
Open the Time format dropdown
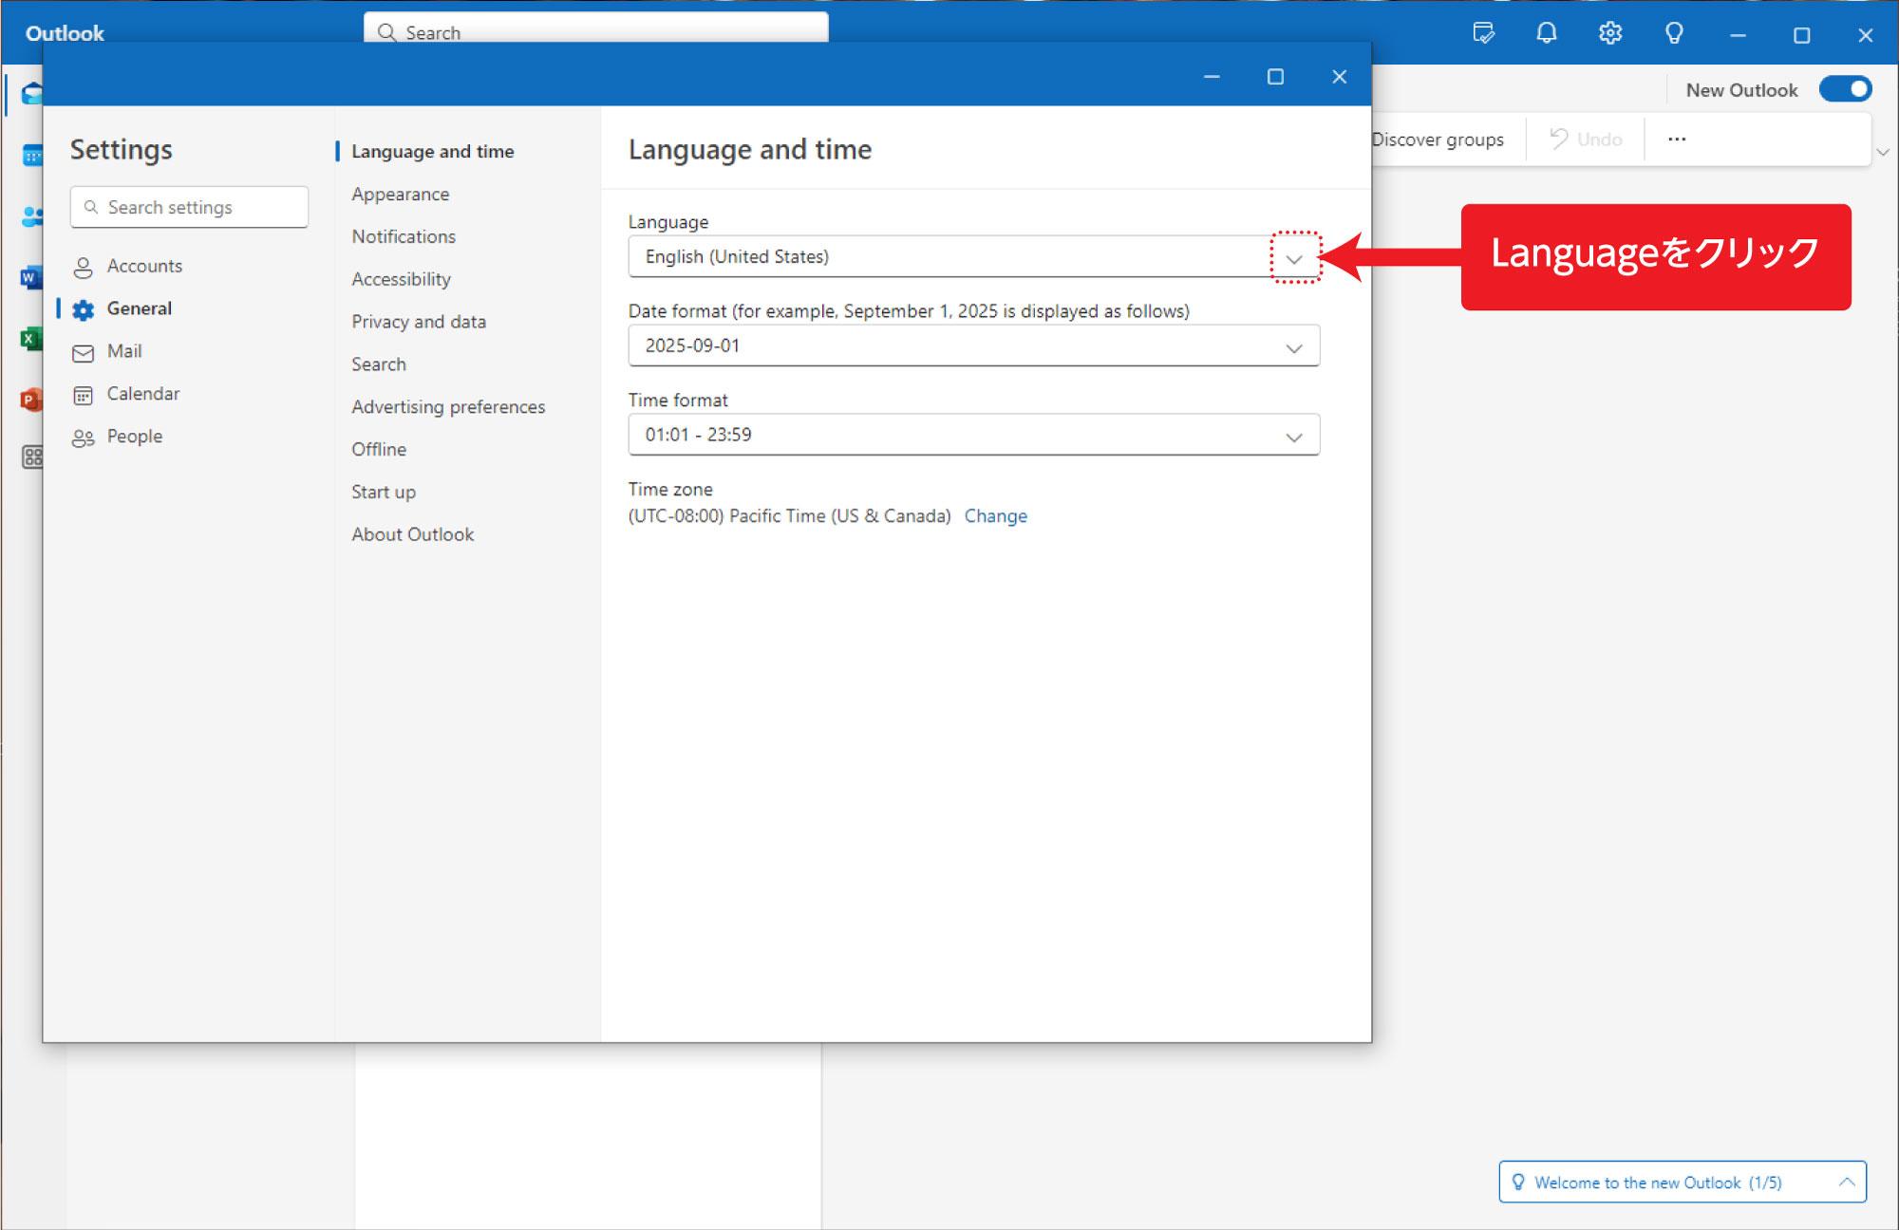tap(1293, 437)
